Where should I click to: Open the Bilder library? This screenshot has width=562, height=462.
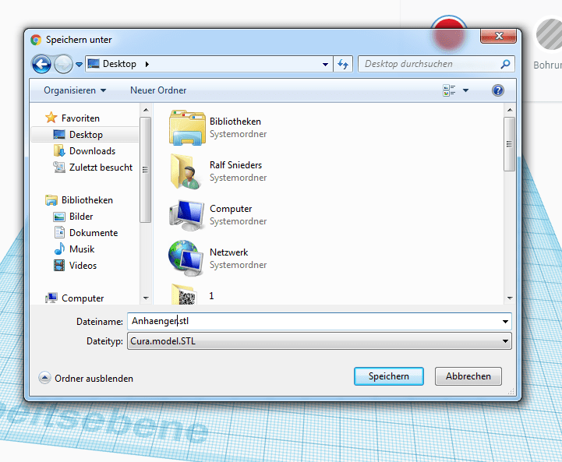tap(81, 217)
